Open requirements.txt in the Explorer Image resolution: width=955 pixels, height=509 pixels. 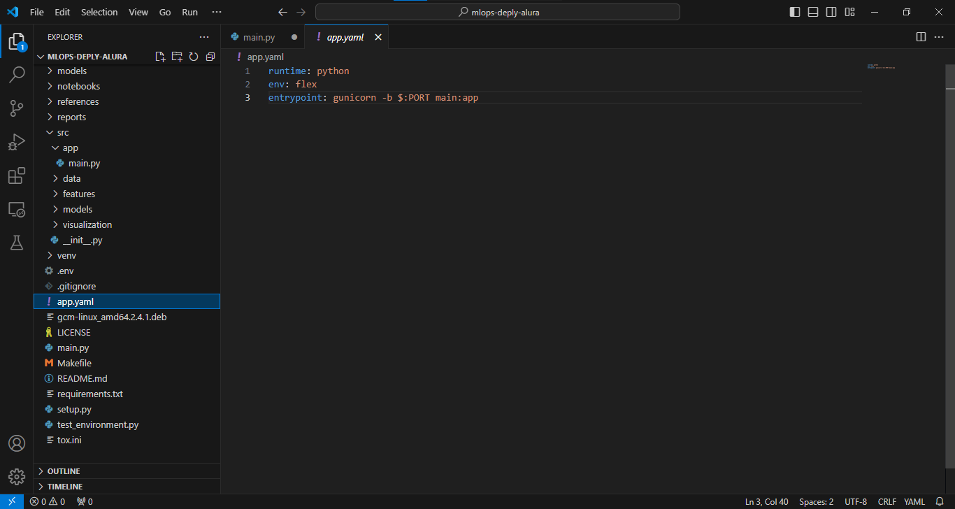coord(127,394)
